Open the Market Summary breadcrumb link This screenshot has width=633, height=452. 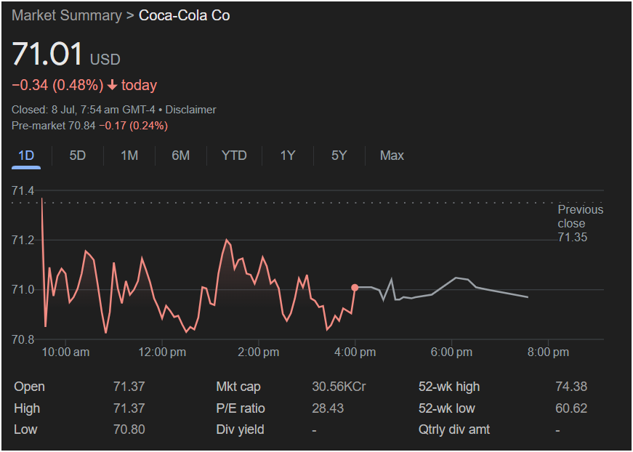67,16
